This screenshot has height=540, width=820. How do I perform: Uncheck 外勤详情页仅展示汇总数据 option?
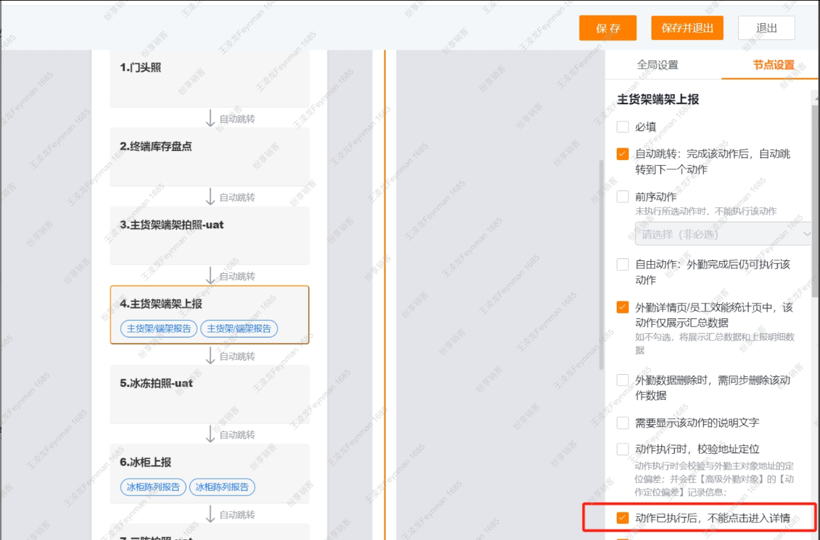(622, 307)
